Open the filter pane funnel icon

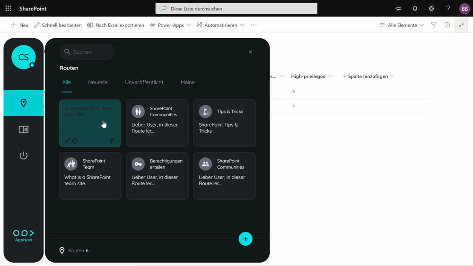pyautogui.click(x=433, y=25)
